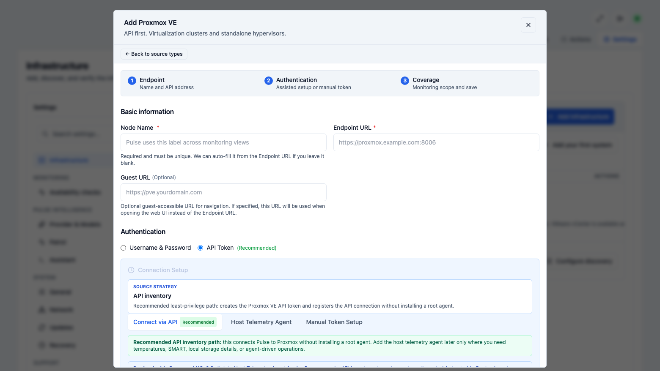
Task: Click the Connection Setup heading
Action: pos(163,270)
